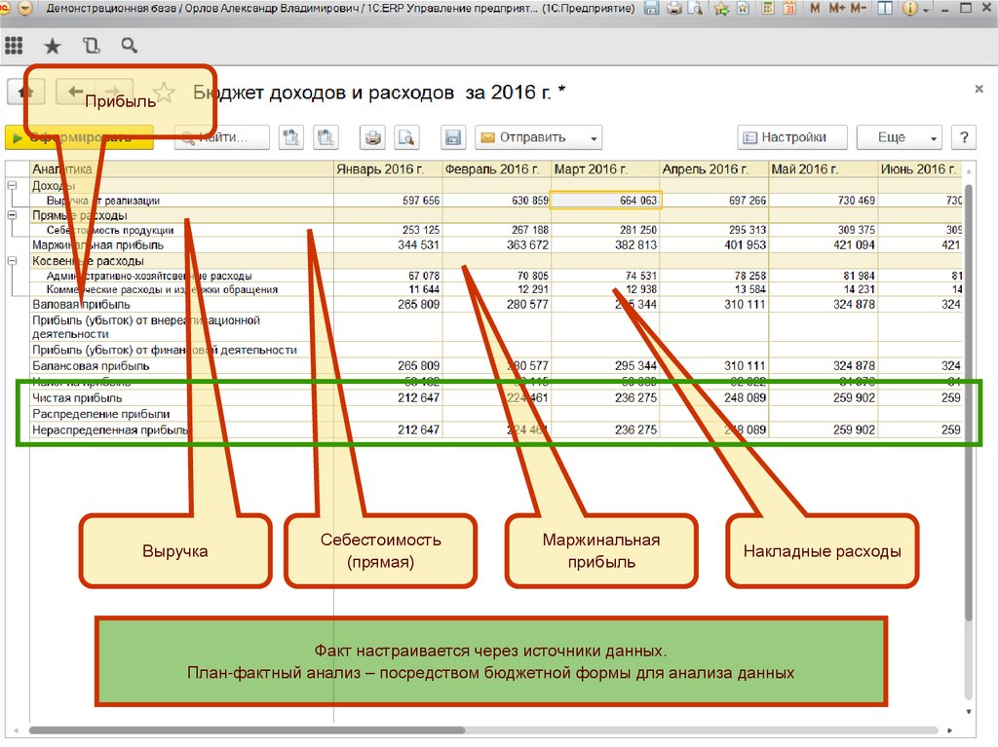The width and height of the screenshot is (998, 747).
Task: Select the Март 2016 г. column header
Action: click(x=605, y=169)
